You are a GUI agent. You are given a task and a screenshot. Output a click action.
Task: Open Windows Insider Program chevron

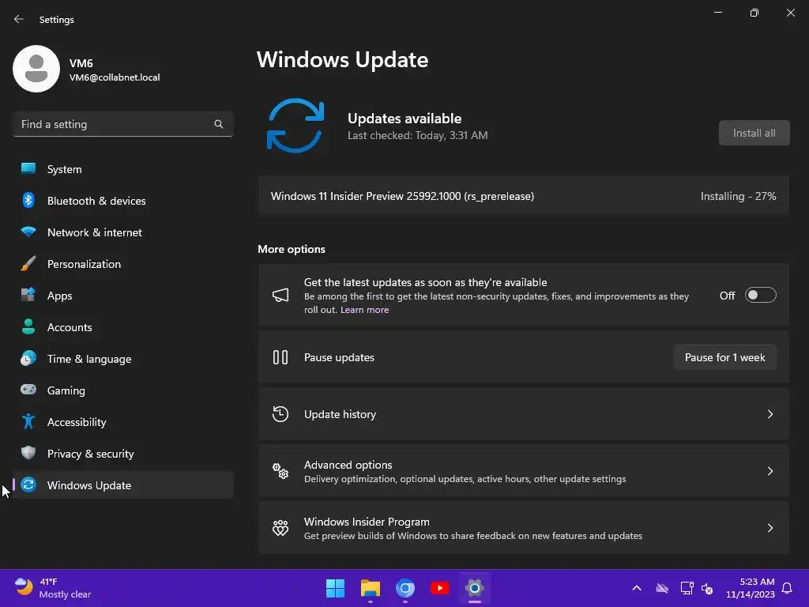(x=769, y=527)
